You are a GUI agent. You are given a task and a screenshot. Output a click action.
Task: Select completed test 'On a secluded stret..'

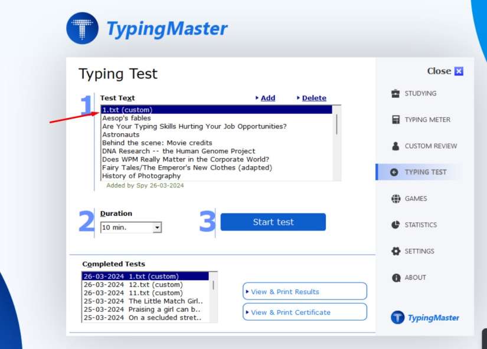145,318
